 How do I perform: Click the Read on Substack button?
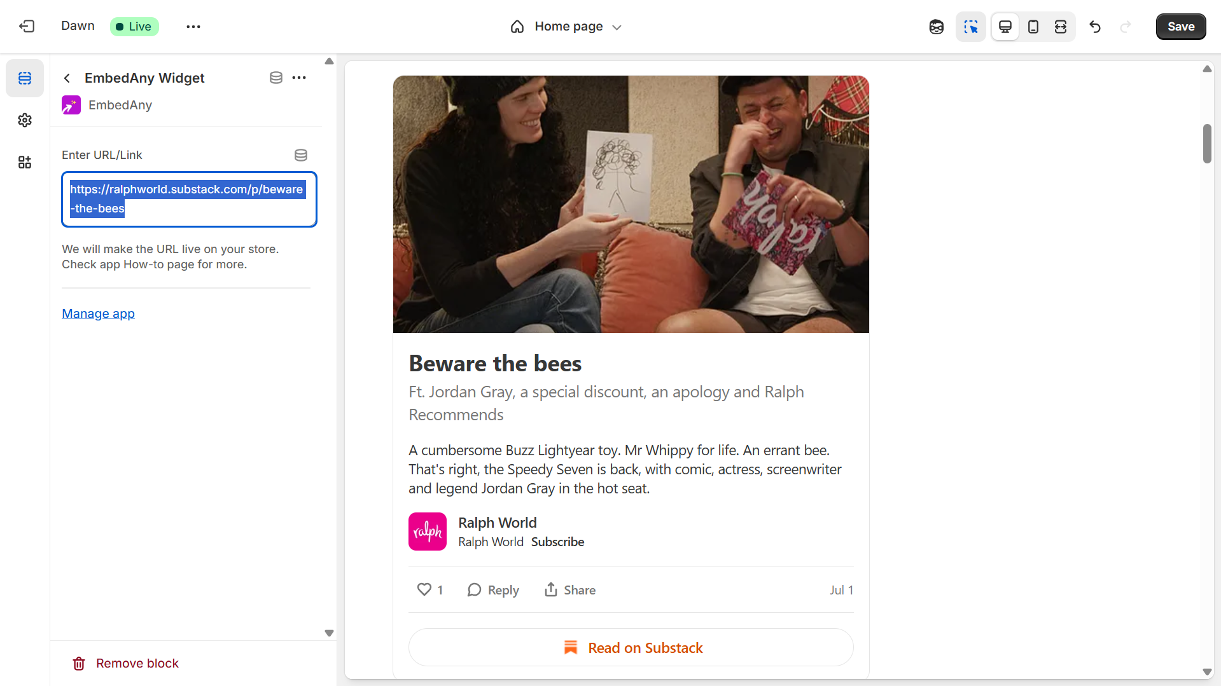631,647
